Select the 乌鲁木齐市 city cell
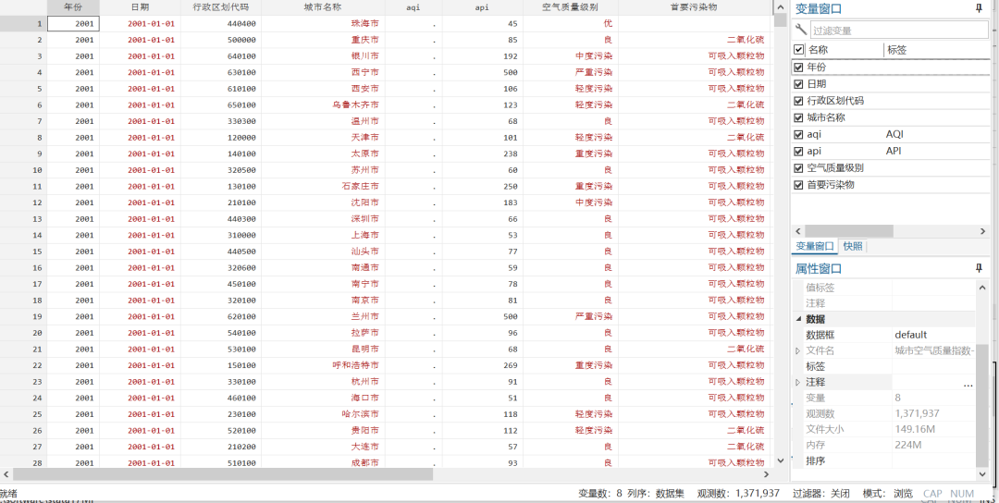The image size is (999, 503). (323, 105)
